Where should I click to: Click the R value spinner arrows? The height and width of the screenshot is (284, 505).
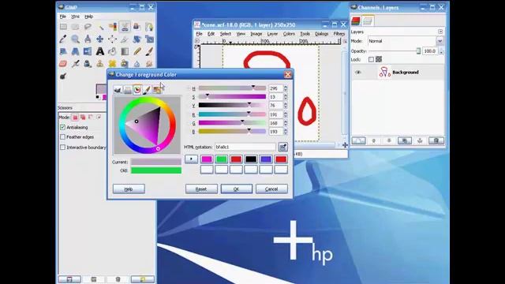[x=286, y=114]
